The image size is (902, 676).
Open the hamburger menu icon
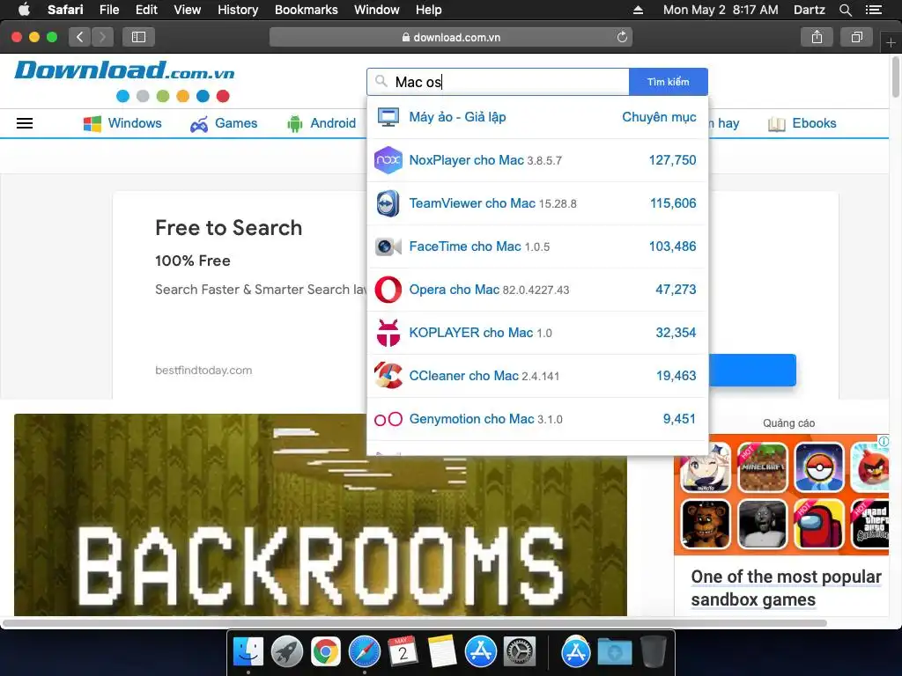pyautogui.click(x=24, y=123)
